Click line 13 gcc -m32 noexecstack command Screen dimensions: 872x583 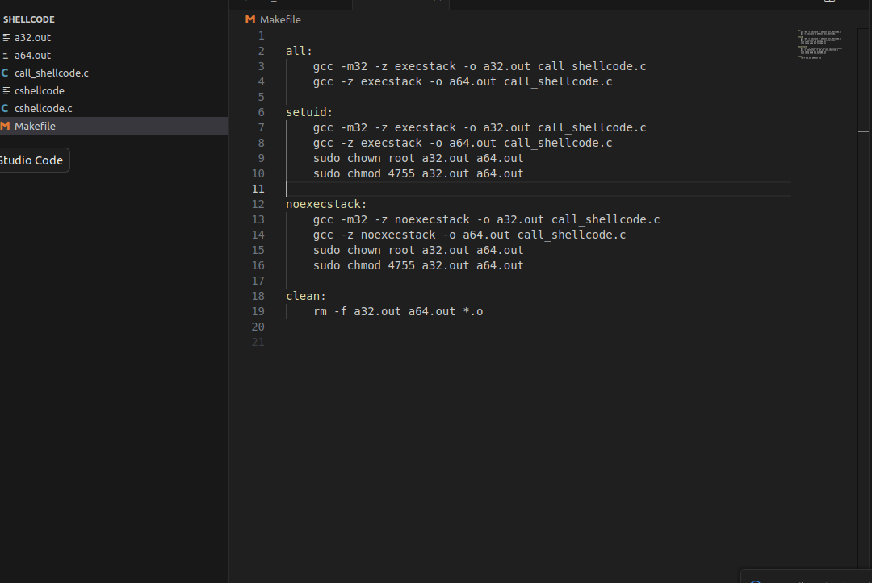[487, 220]
